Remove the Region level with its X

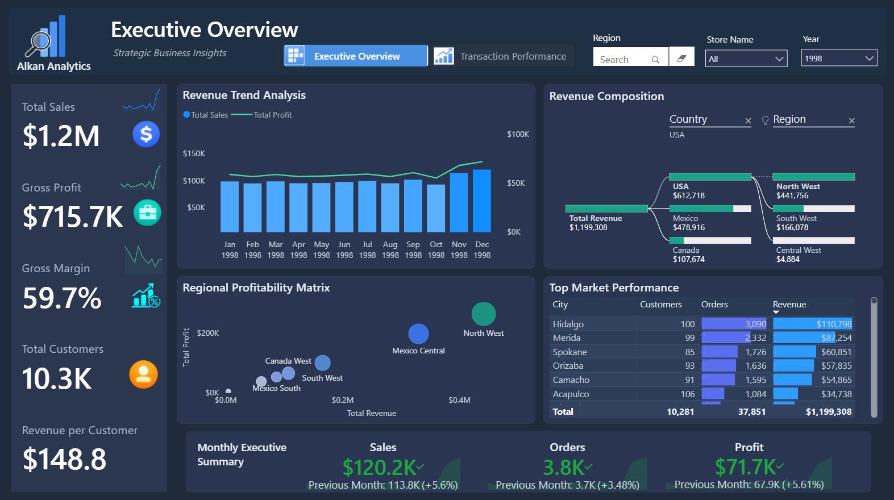pos(851,120)
